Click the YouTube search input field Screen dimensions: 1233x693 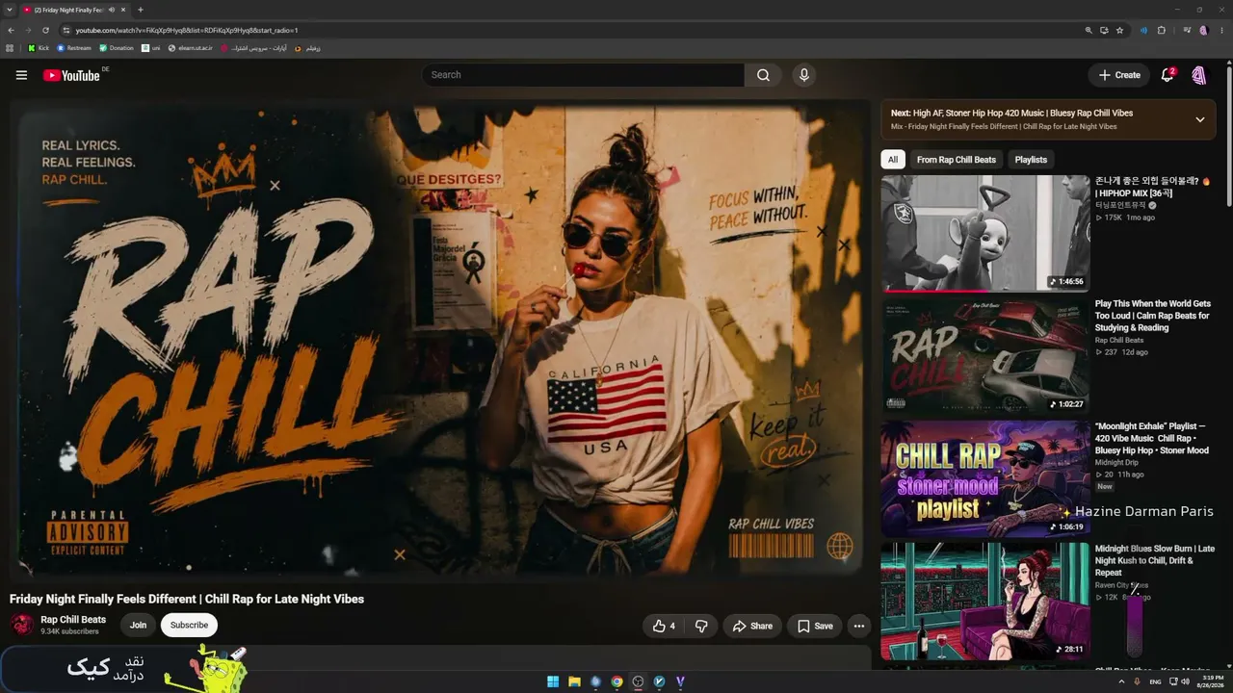[x=583, y=75]
